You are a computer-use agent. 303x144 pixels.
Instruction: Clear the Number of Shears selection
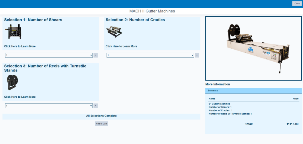96,55
